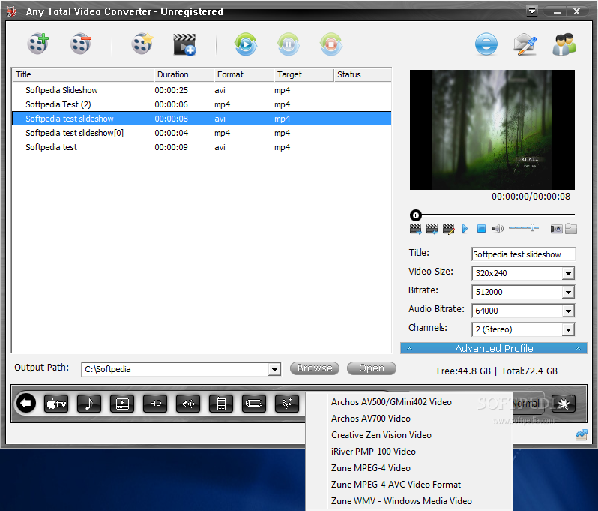Screen dimensions: 598x511
Task: Click the add video file icon
Action: click(x=38, y=44)
